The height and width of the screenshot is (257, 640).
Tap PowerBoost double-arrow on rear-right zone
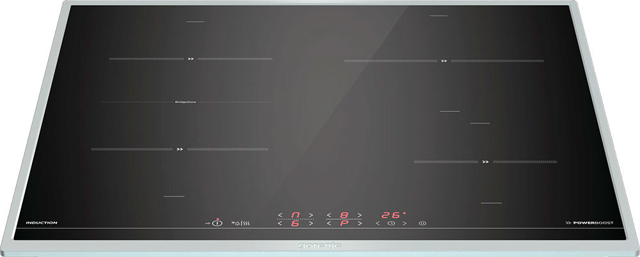pyautogui.click(x=444, y=61)
